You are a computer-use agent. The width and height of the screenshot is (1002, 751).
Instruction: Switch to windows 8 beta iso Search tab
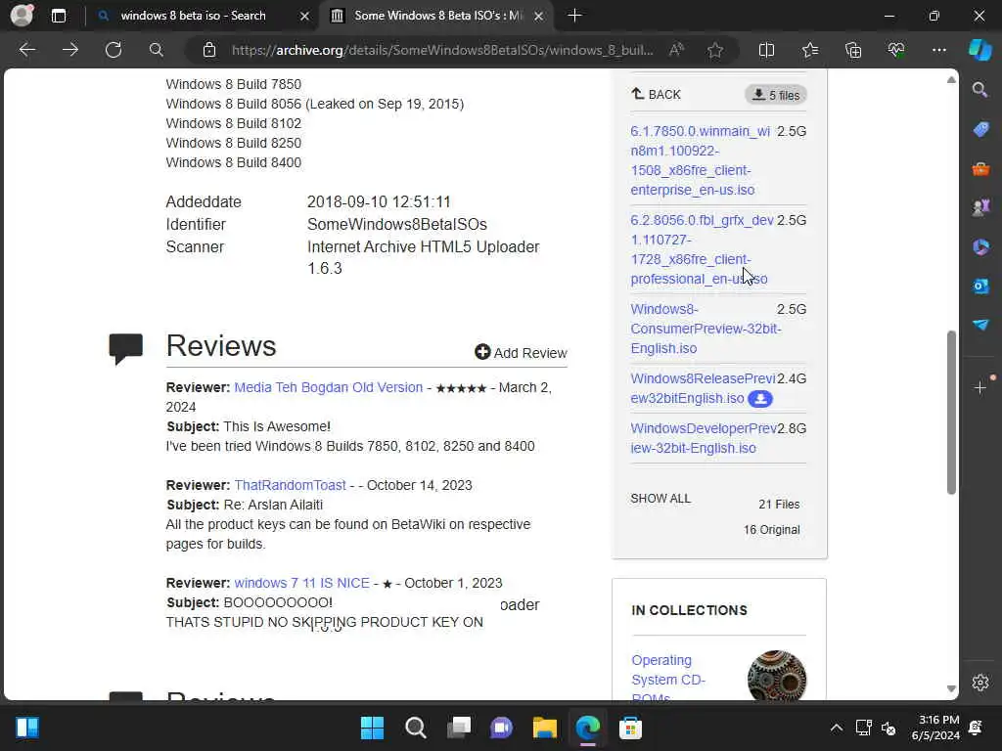coord(193,16)
